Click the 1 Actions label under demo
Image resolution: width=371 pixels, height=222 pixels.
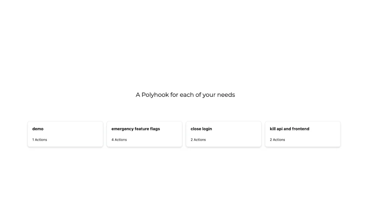pyautogui.click(x=39, y=139)
